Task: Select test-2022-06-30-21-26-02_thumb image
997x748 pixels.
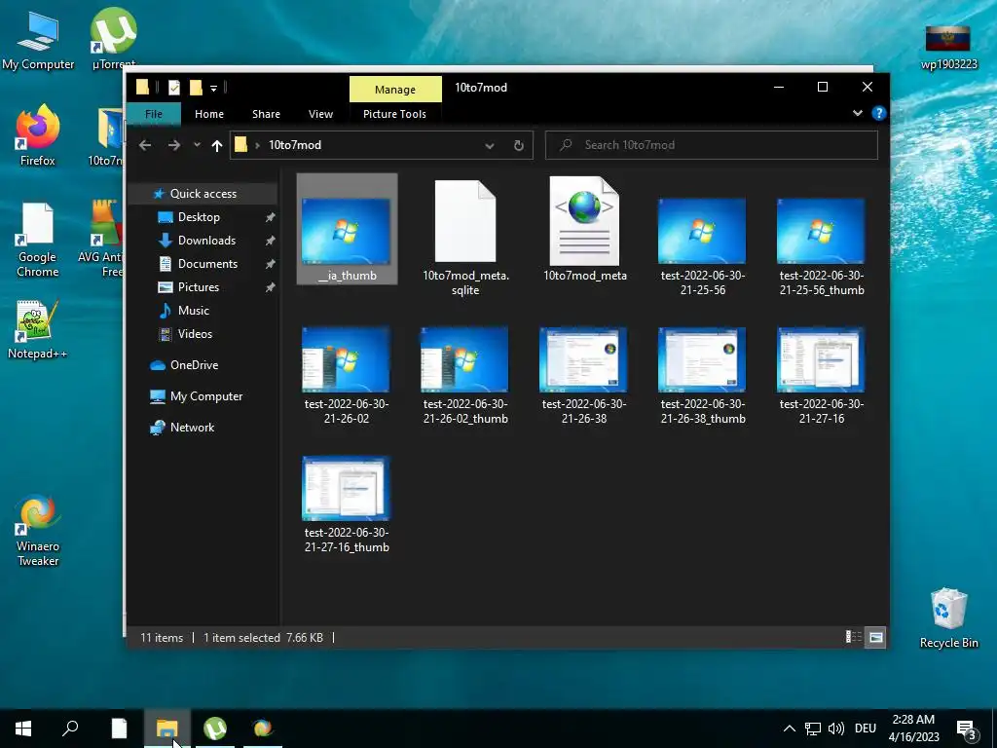Action: tap(465, 375)
